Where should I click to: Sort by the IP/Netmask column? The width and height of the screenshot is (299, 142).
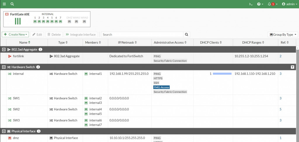127,42
